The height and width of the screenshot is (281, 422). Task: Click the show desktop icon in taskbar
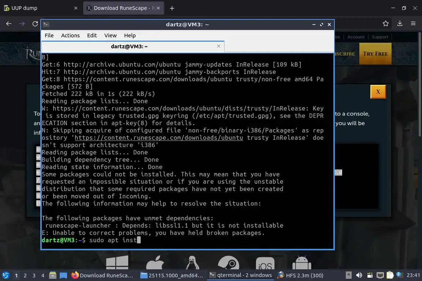point(63,276)
